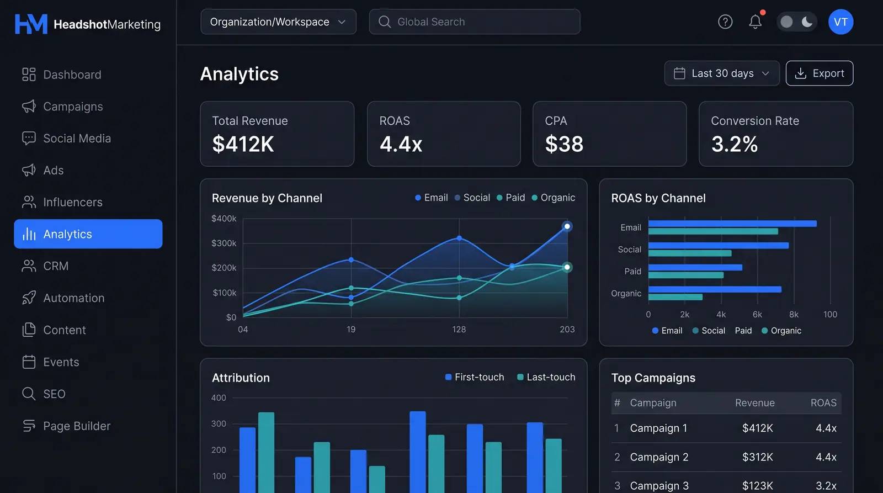Expand the Organization/Workspace dropdown
883x493 pixels.
tap(278, 22)
